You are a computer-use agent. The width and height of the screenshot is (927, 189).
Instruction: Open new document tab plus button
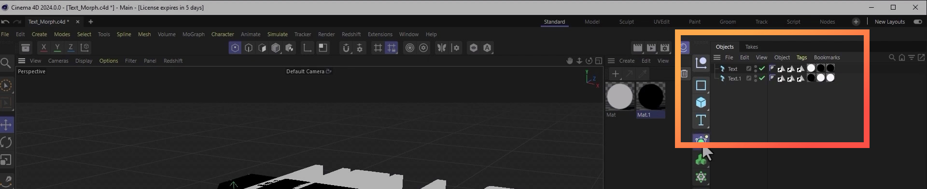[91, 22]
